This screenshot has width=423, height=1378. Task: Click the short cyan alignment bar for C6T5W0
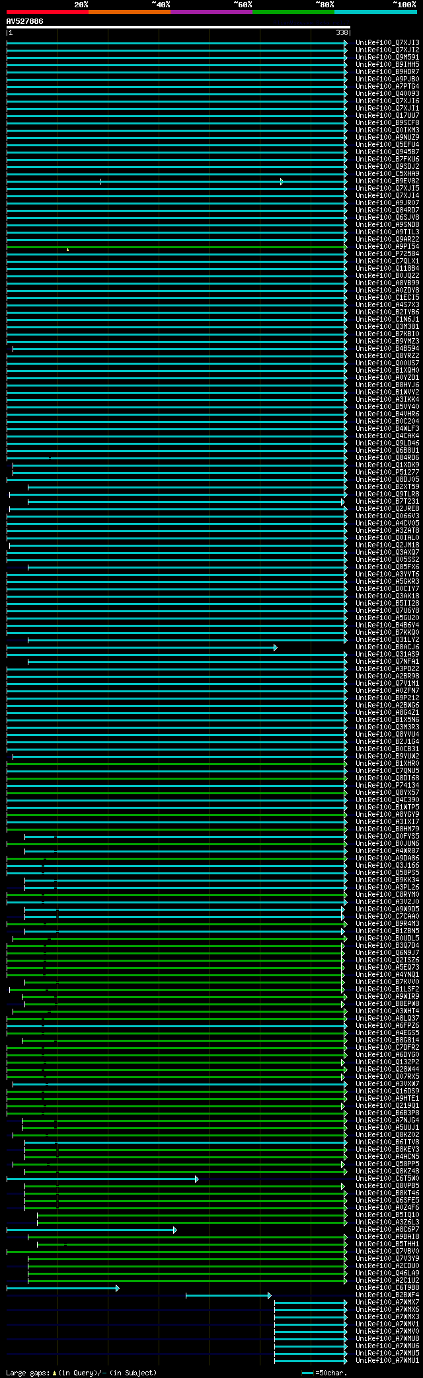[102, 1178]
